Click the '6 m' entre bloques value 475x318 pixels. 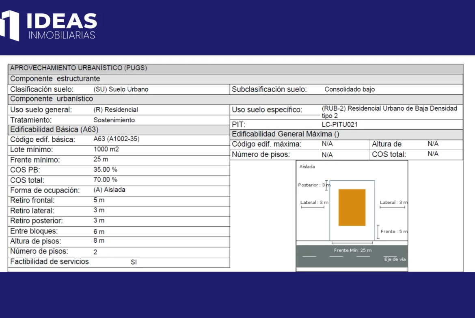pos(99,232)
